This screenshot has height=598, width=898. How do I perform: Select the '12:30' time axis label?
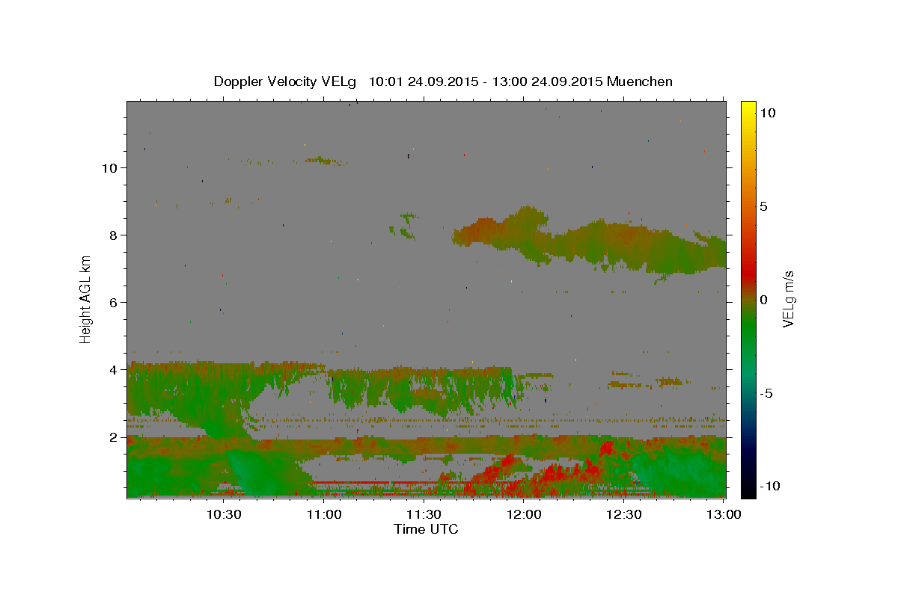pos(624,514)
